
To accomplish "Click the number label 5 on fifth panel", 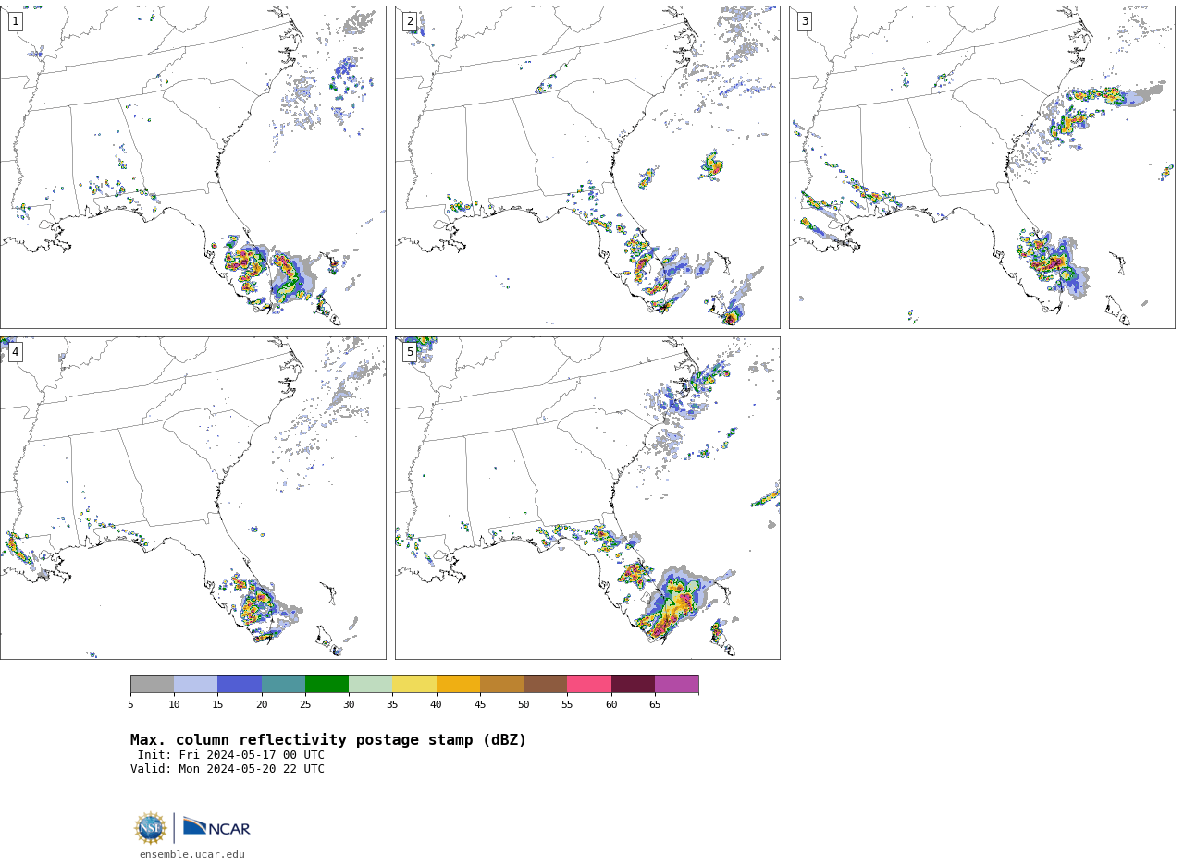I will coord(410,352).
